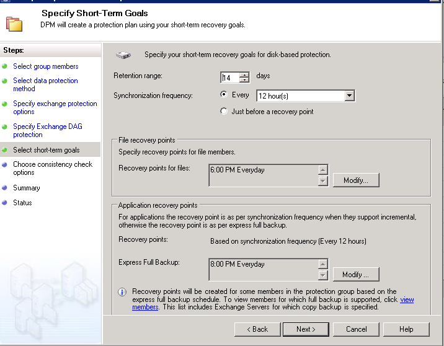The width and height of the screenshot is (444, 346).
Task: Select 6:00 PM Everyday recovery point entry
Action: click(x=238, y=170)
